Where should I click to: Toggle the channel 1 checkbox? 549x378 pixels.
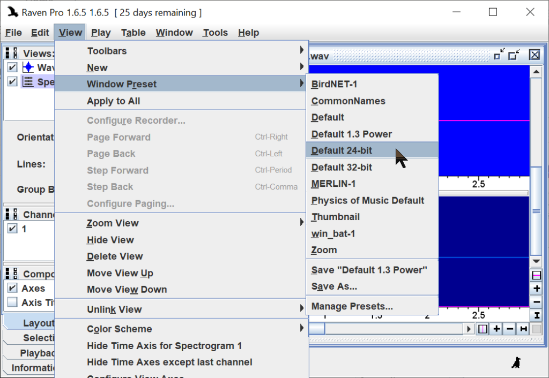[12, 229]
